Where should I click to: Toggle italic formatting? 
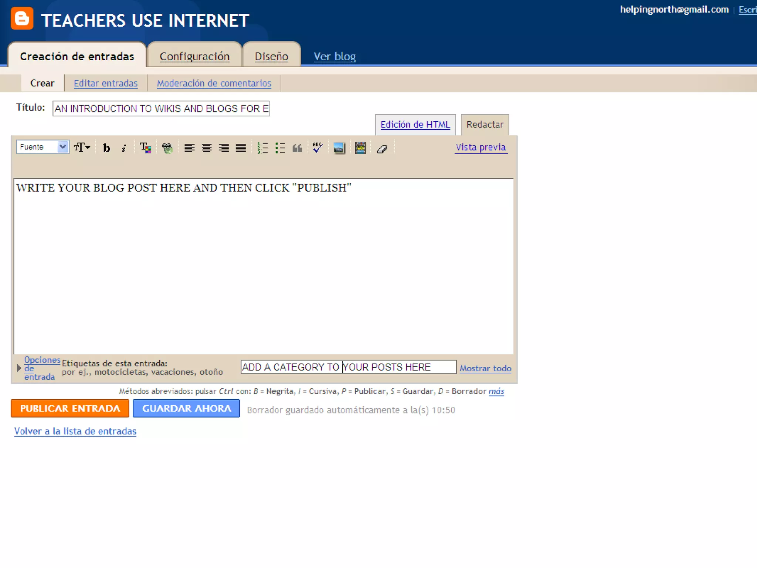124,148
